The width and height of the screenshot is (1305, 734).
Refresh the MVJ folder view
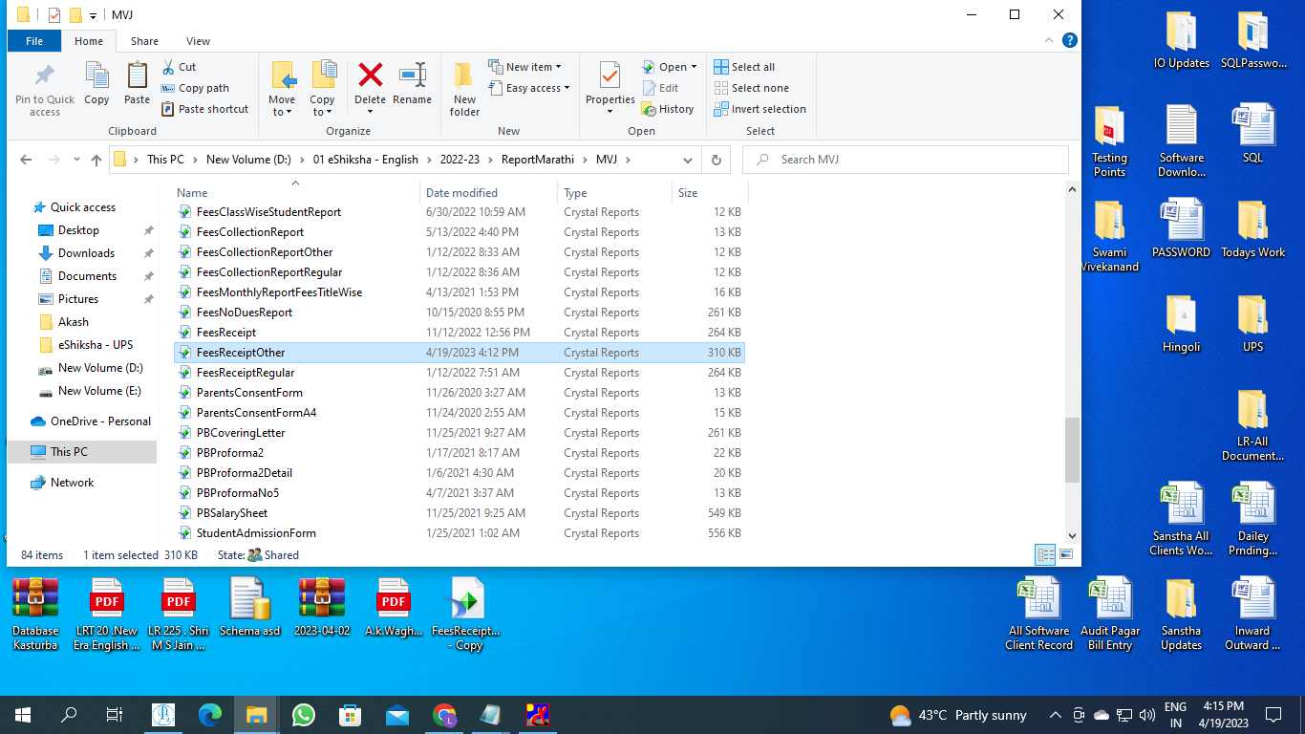(716, 160)
